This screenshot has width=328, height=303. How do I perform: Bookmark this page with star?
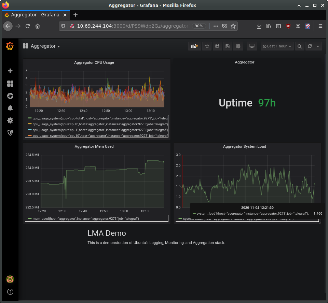[233, 26]
